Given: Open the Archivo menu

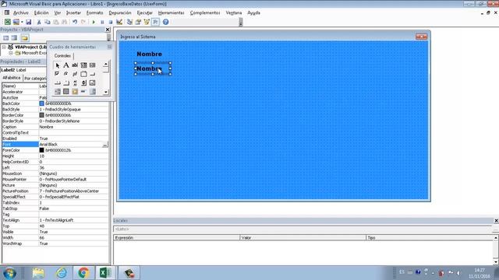Looking at the screenshot, I should 21,12.
